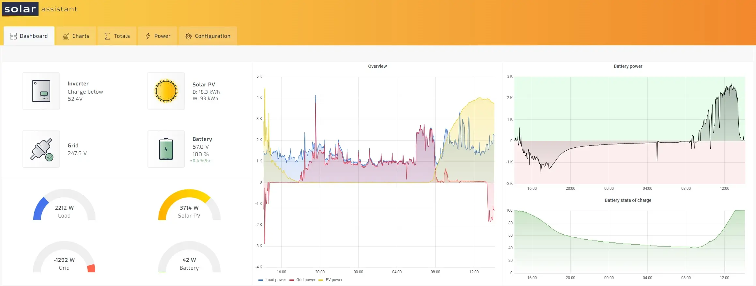
Task: Click the Battery state of charge title
Action: tap(628, 200)
